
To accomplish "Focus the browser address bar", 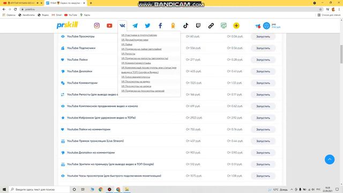I will coord(170,9).
